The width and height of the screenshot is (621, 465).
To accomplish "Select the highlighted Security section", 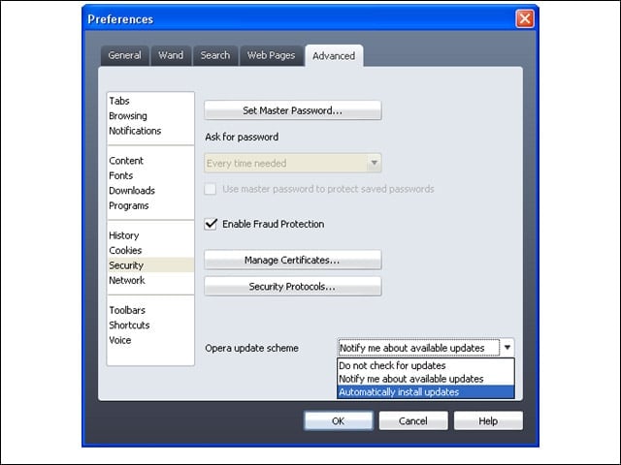I will [x=150, y=264].
